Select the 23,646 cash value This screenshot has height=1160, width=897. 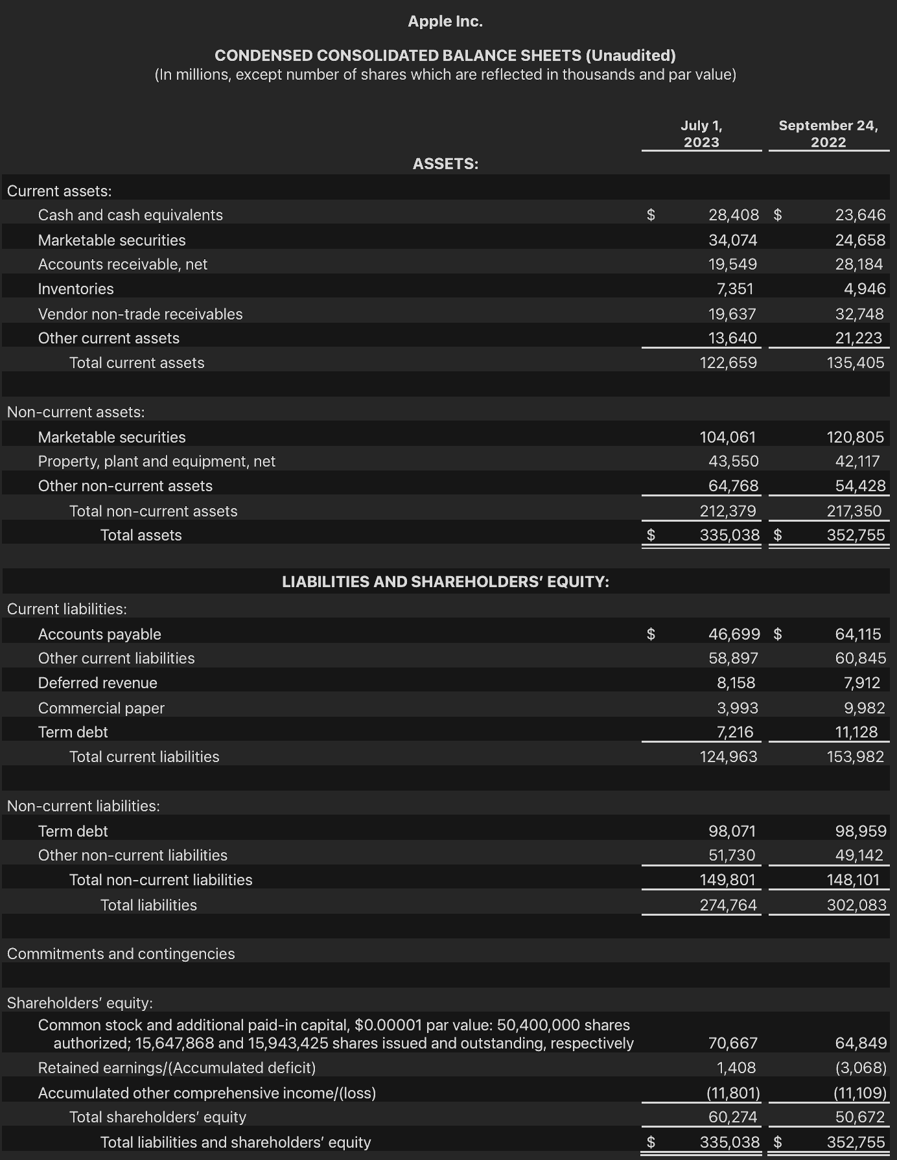(x=860, y=215)
